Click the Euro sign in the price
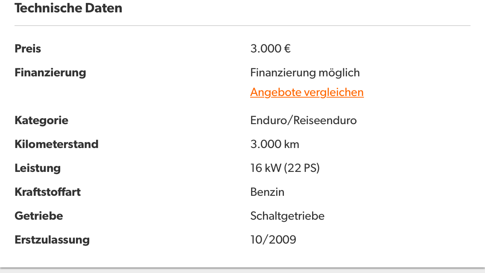This screenshot has height=273, width=485. [x=287, y=49]
